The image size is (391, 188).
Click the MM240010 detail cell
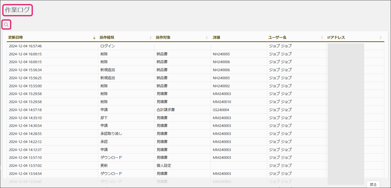pos(222,102)
